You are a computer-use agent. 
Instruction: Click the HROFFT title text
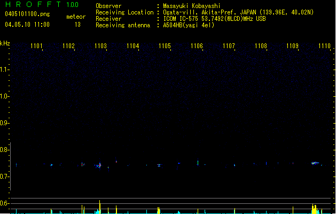pyautogui.click(x=33, y=4)
